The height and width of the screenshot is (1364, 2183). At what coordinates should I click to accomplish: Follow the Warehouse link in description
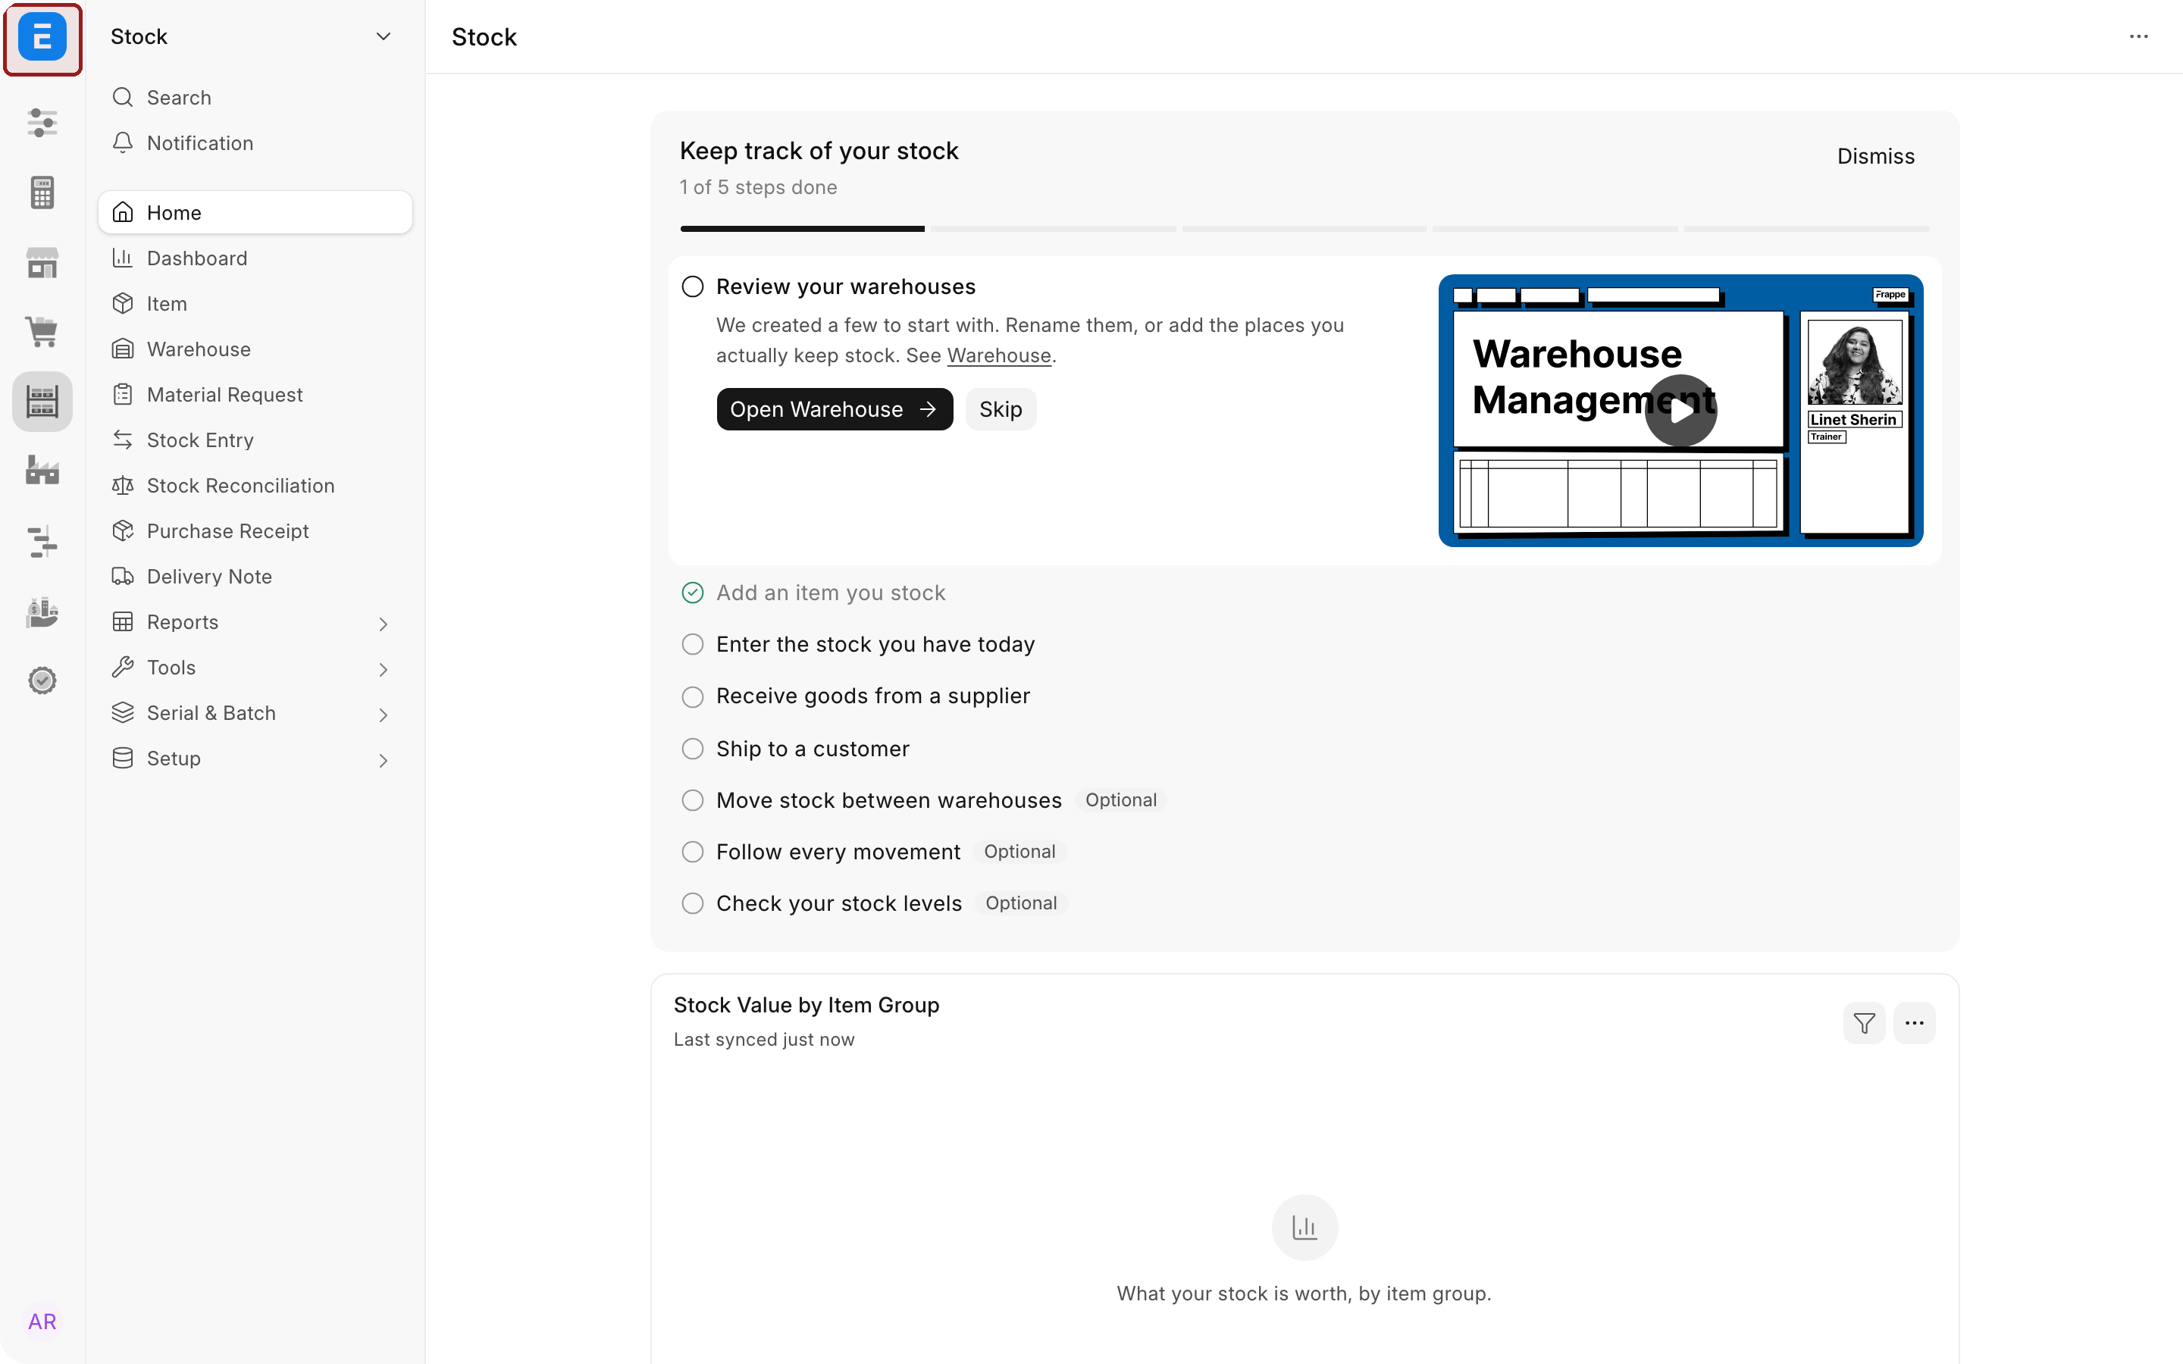pos(998,355)
